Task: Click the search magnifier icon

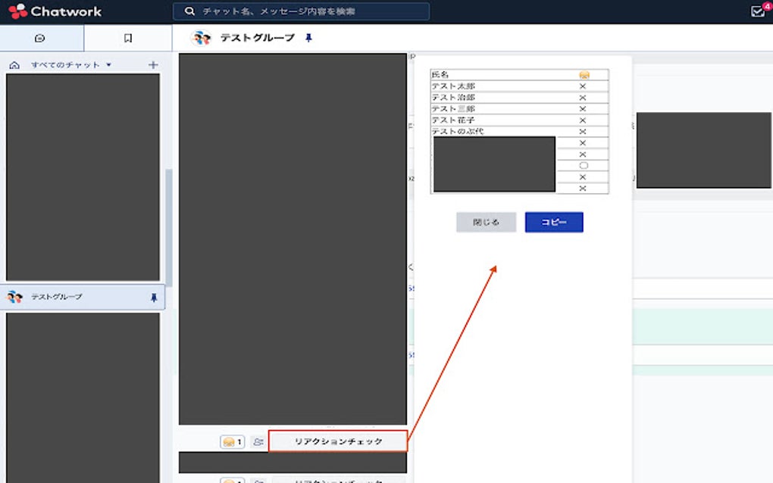Action: [187, 11]
